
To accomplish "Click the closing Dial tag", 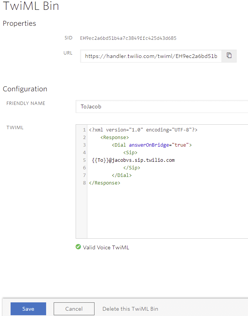I will click(x=122, y=175).
